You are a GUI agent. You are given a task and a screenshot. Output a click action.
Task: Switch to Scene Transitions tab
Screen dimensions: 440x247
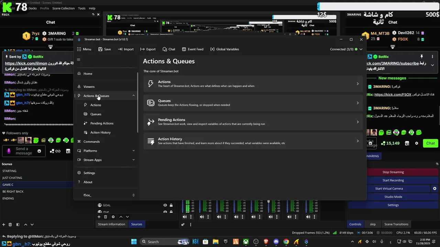(x=396, y=224)
